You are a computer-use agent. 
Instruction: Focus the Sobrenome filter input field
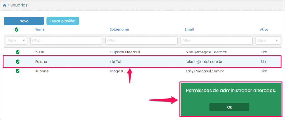[141, 41]
